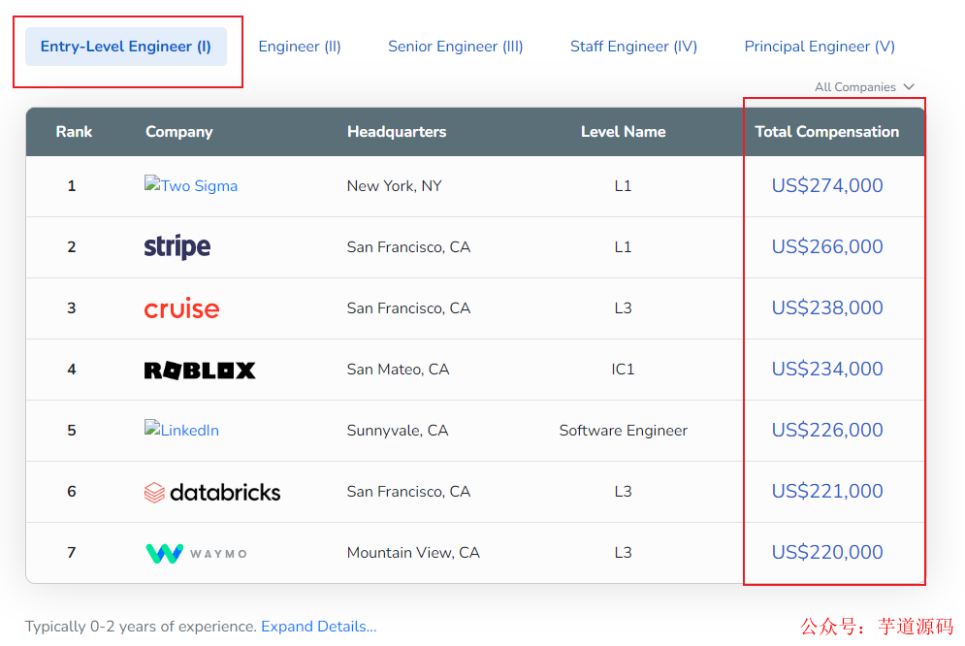
Task: Open the US$274,000 compensation link
Action: point(827,185)
